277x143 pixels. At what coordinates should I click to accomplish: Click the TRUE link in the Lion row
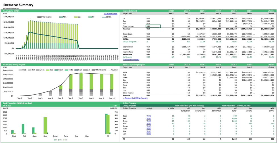pos(148,134)
